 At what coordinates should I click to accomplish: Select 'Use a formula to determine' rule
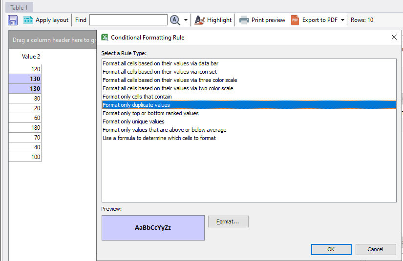pyautogui.click(x=159, y=138)
